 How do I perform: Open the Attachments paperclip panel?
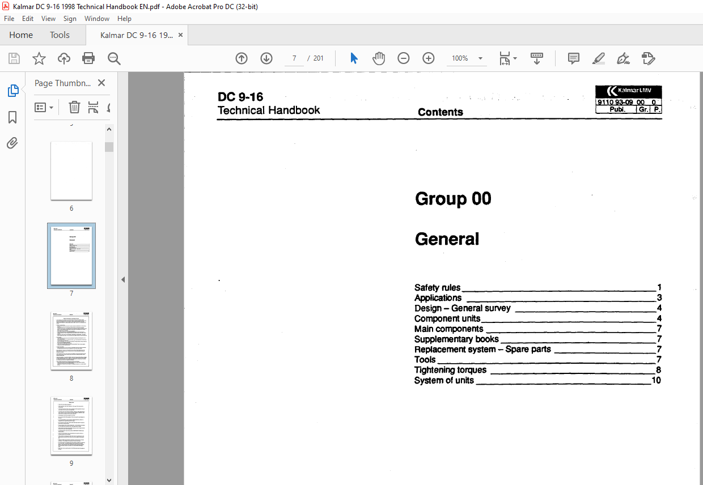pyautogui.click(x=12, y=143)
